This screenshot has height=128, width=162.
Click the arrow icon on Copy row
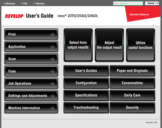(x=52, y=71)
